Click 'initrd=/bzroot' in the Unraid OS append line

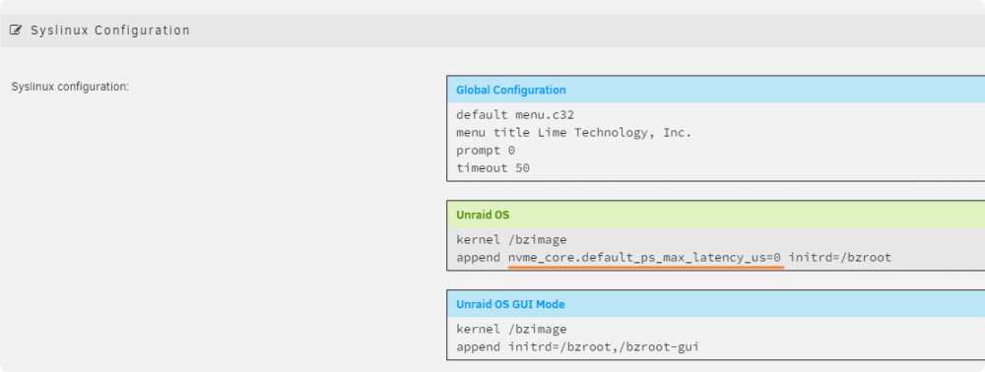[840, 257]
